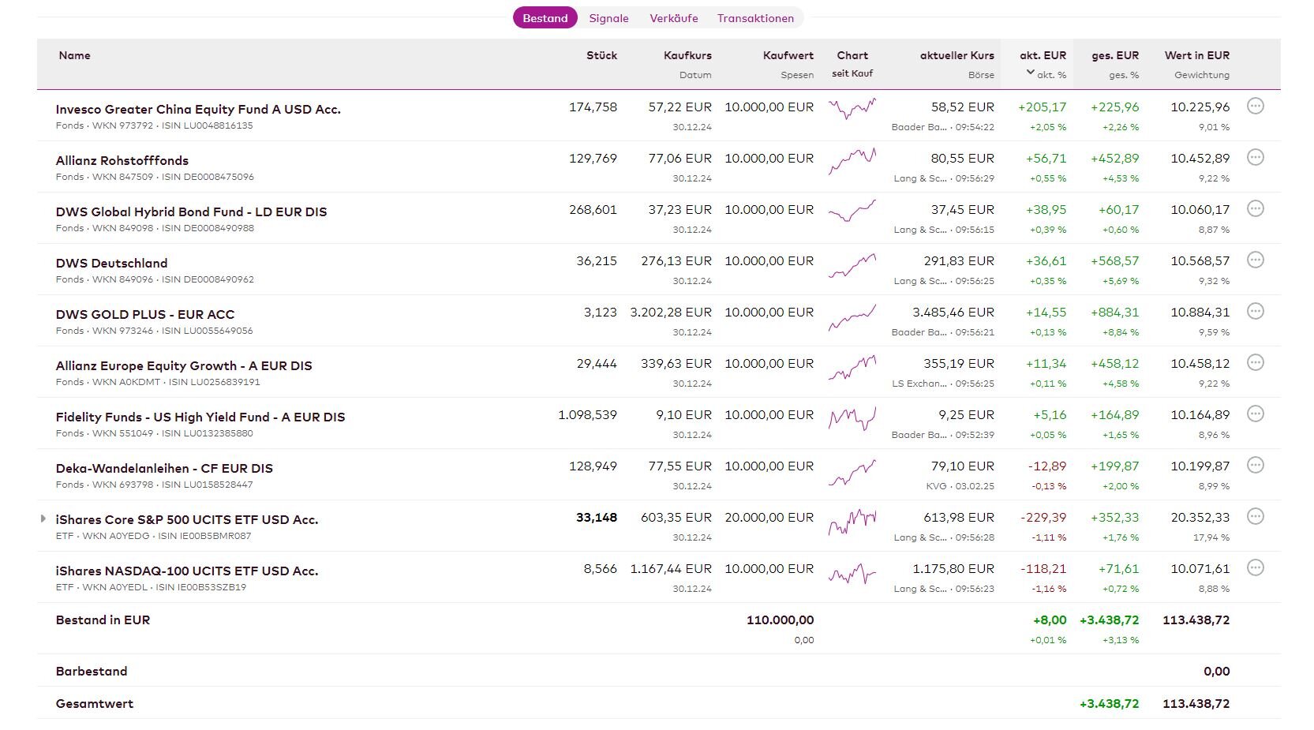Open Allianz Europe Equity Growth fund link
1314x730 pixels.
click(x=184, y=365)
